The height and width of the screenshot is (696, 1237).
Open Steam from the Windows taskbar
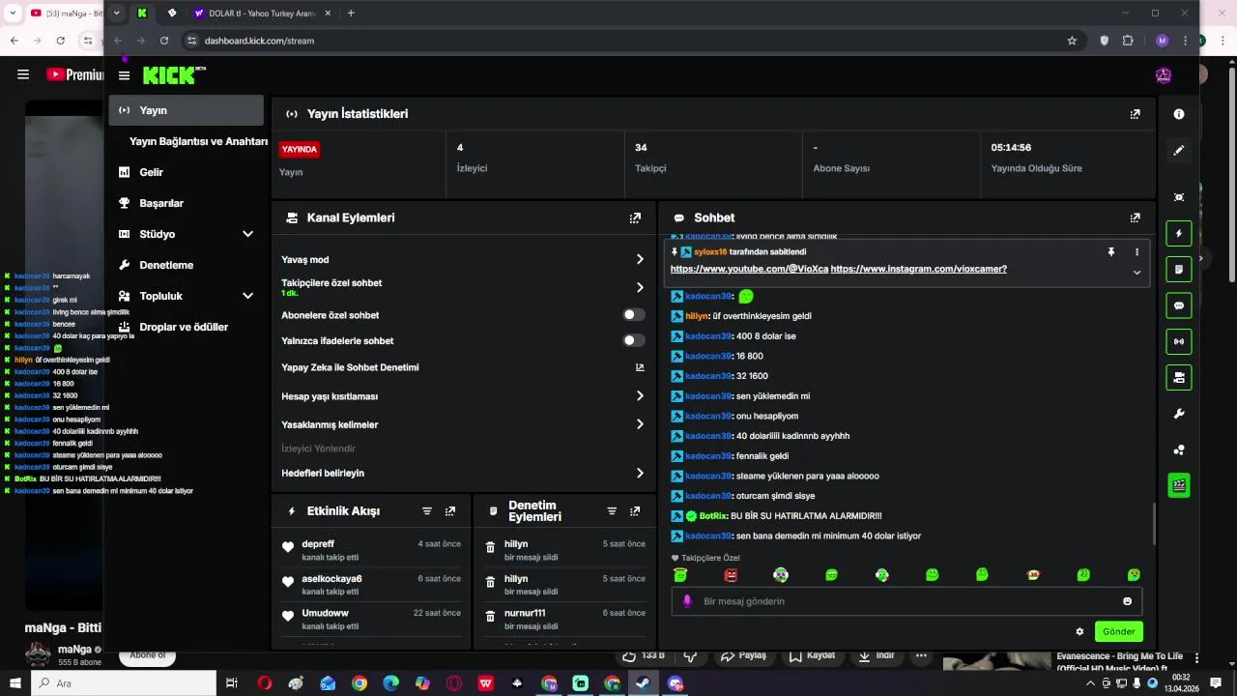[644, 683]
